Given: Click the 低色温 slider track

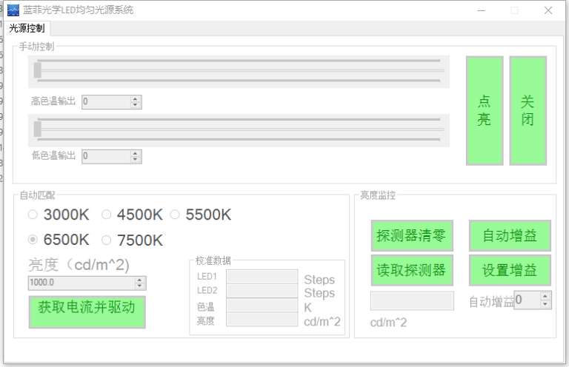Looking at the screenshot, I should tap(239, 129).
